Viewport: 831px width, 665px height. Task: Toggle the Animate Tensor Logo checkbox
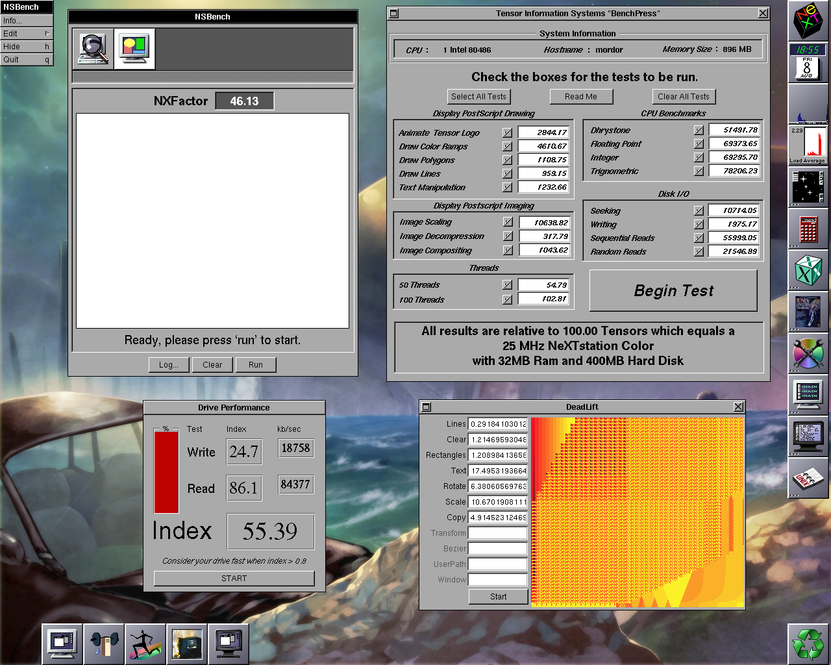(507, 132)
